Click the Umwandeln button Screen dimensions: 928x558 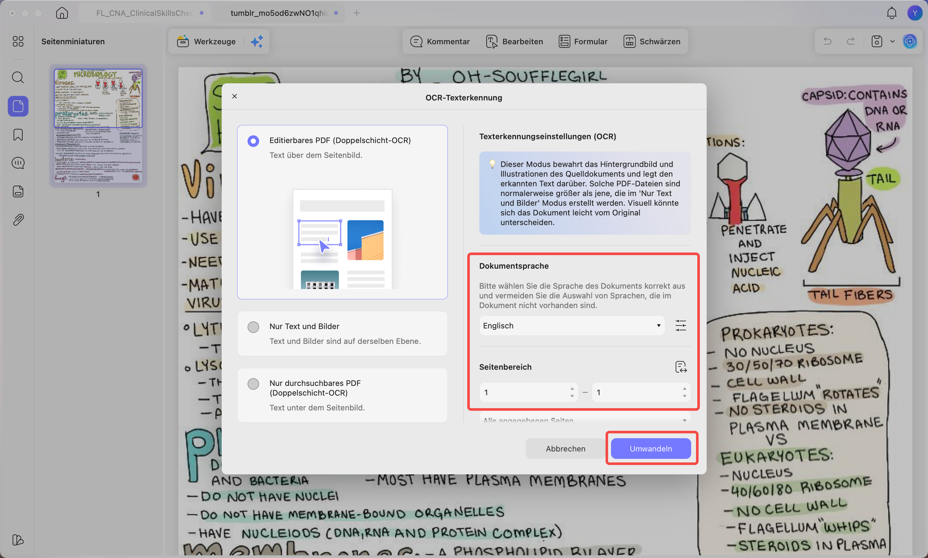(x=651, y=449)
